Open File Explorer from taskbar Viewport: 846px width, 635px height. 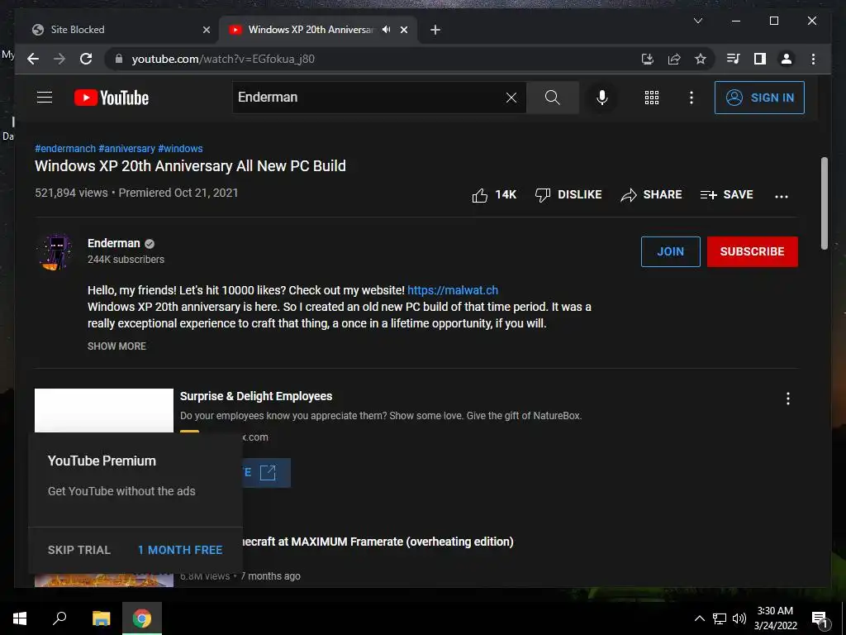[101, 618]
